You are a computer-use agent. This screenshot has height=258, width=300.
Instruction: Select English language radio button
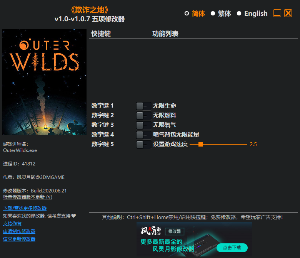point(239,13)
